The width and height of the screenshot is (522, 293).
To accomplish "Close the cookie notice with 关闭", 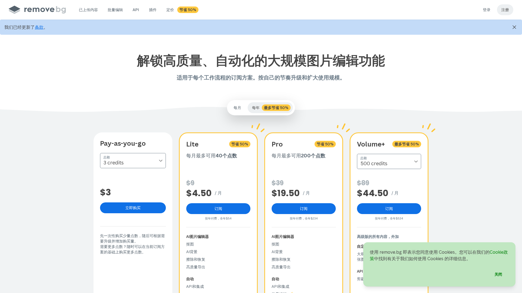I will click(498, 274).
